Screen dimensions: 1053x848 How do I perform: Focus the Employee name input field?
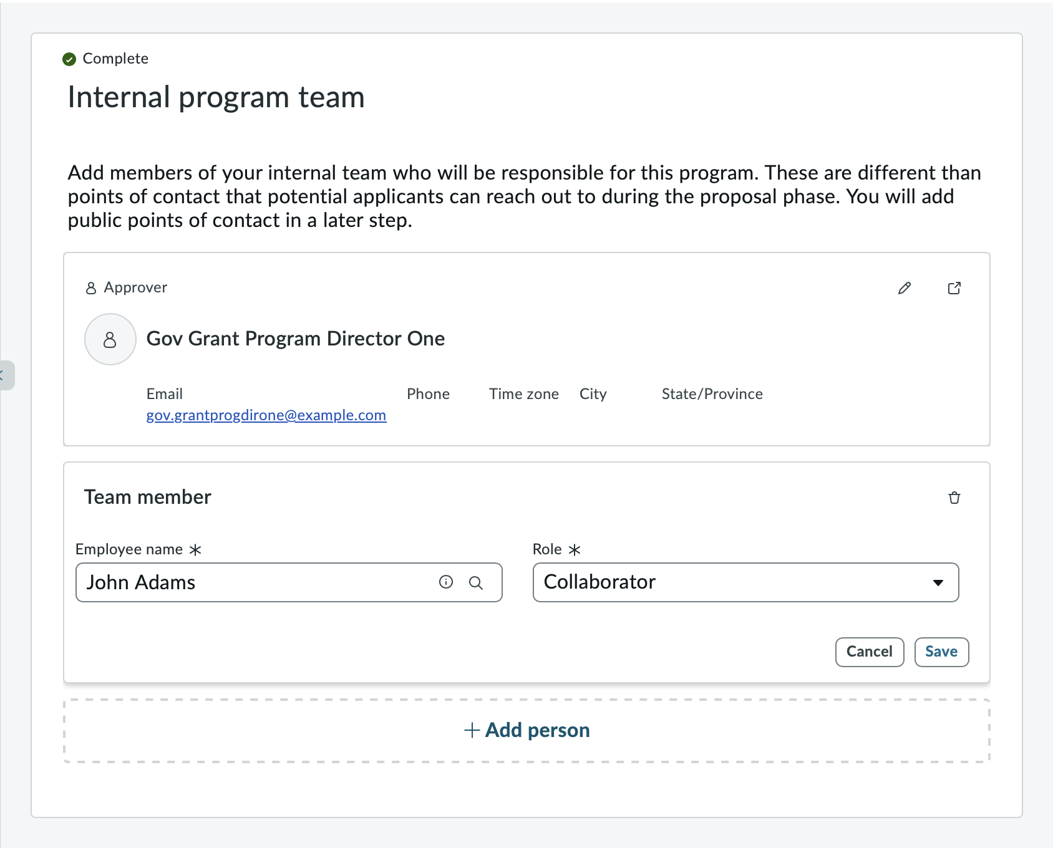pos(289,582)
